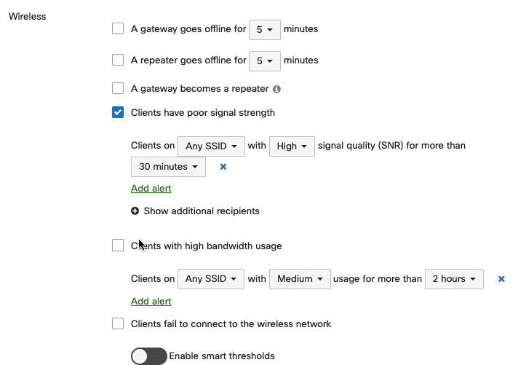The width and height of the screenshot is (518, 365).
Task: Open gateway offline minutes dropdown
Action: [264, 30]
